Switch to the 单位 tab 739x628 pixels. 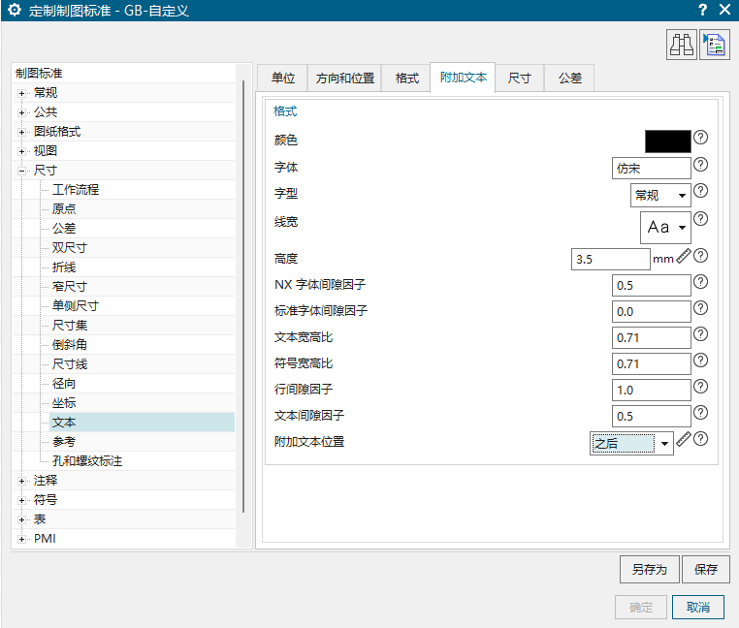coord(283,78)
